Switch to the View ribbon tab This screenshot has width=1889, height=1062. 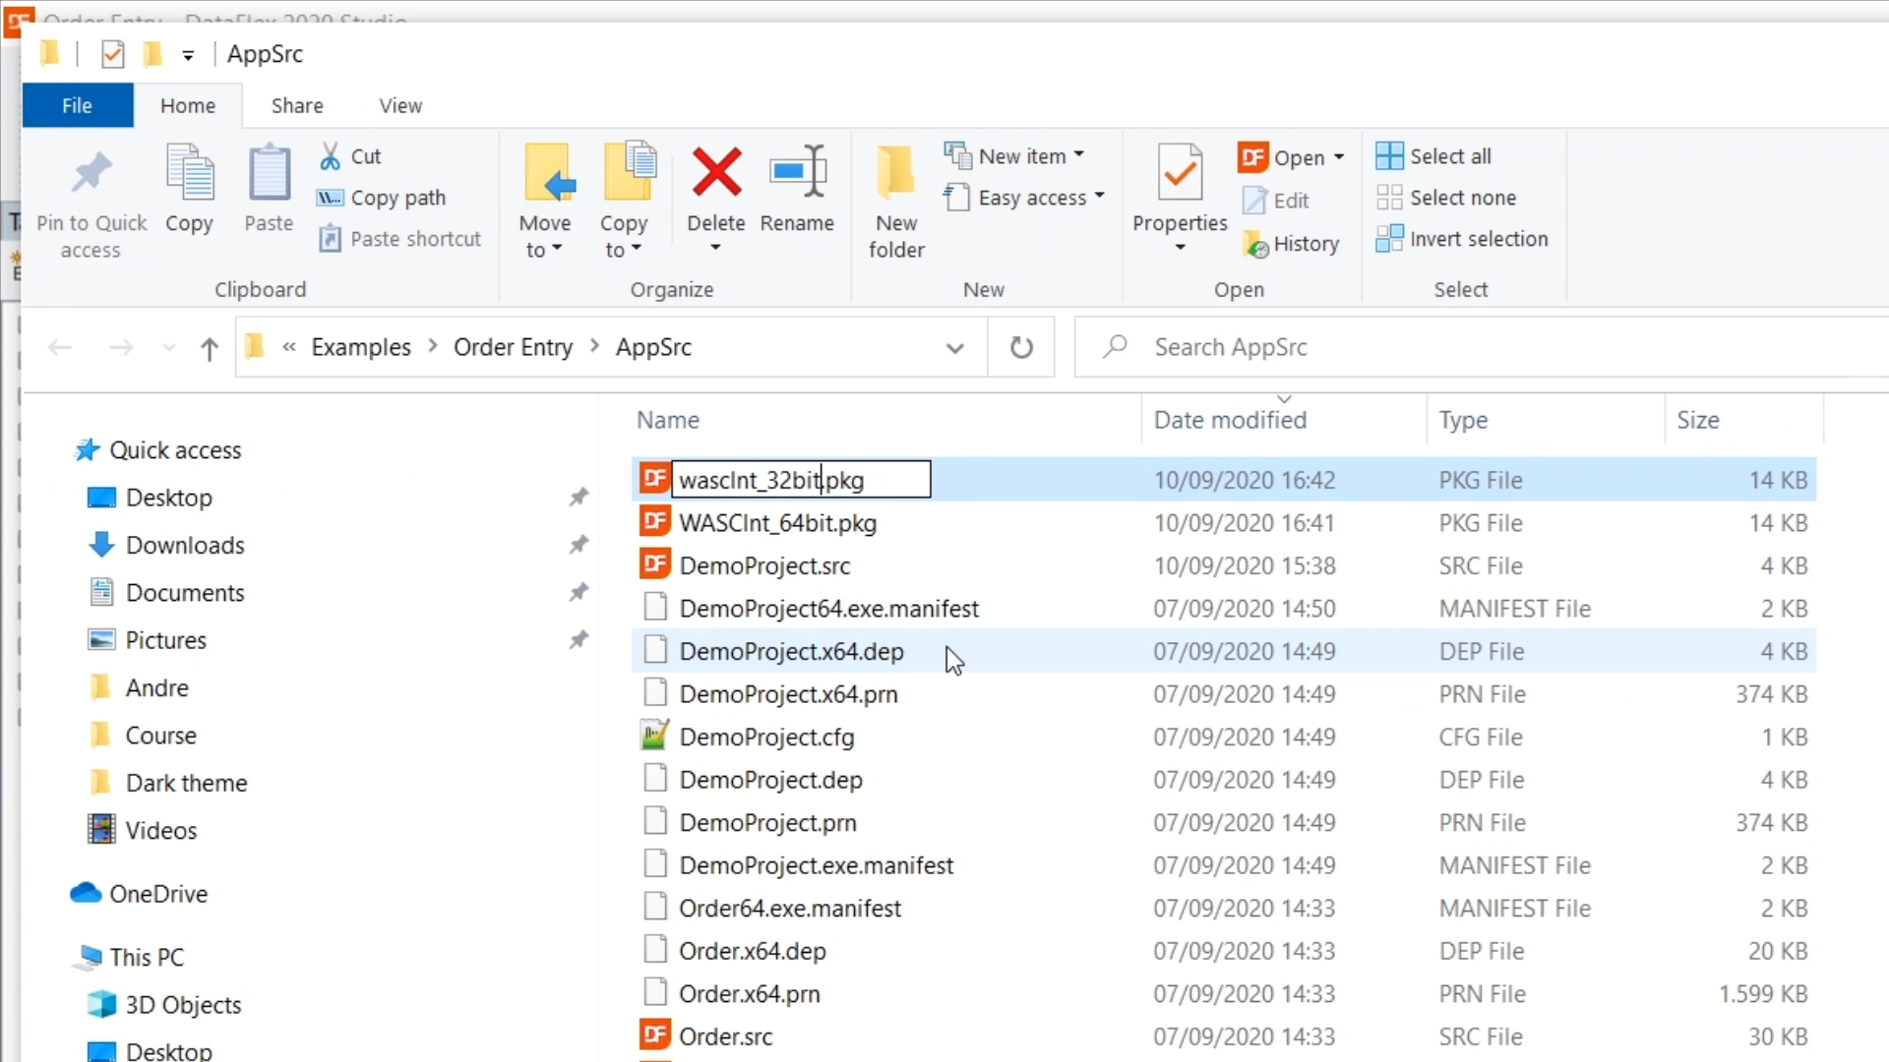pyautogui.click(x=400, y=105)
